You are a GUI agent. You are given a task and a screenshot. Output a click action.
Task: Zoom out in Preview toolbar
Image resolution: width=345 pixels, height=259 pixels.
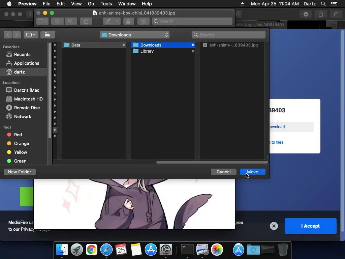coord(58,21)
